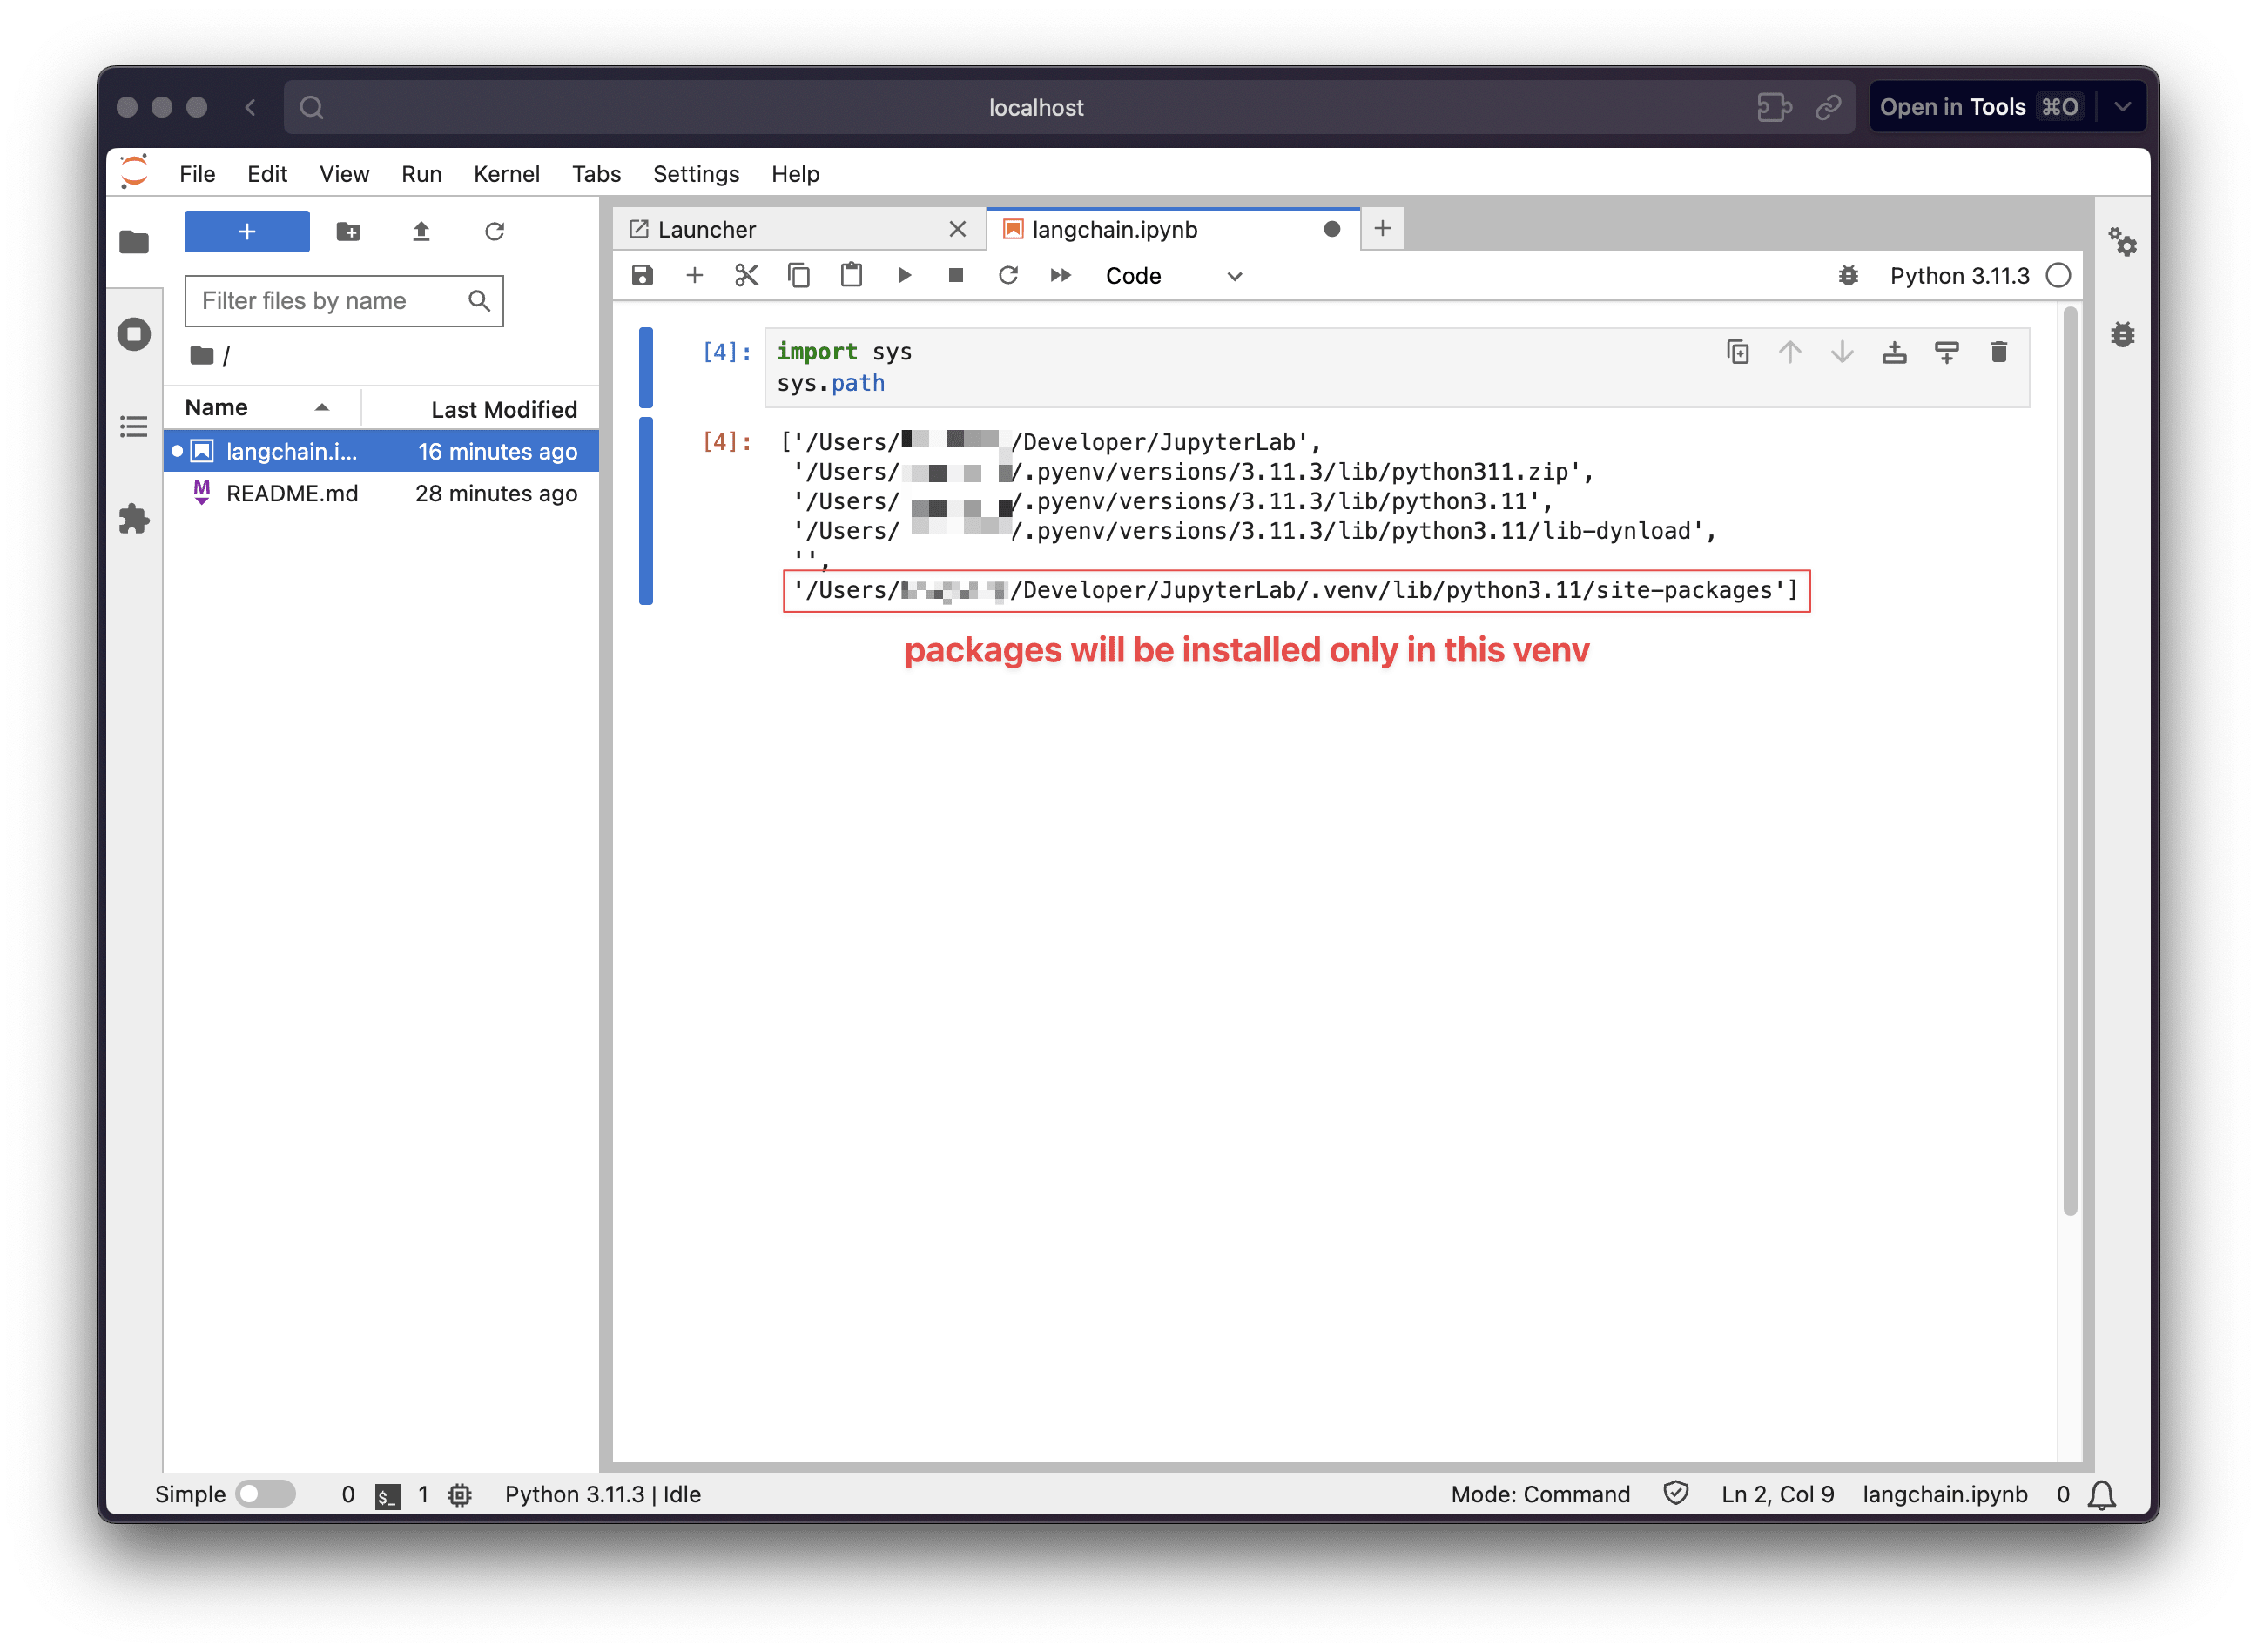Delete the cell with the trash icon
This screenshot has height=1652, width=2257.
(1999, 352)
